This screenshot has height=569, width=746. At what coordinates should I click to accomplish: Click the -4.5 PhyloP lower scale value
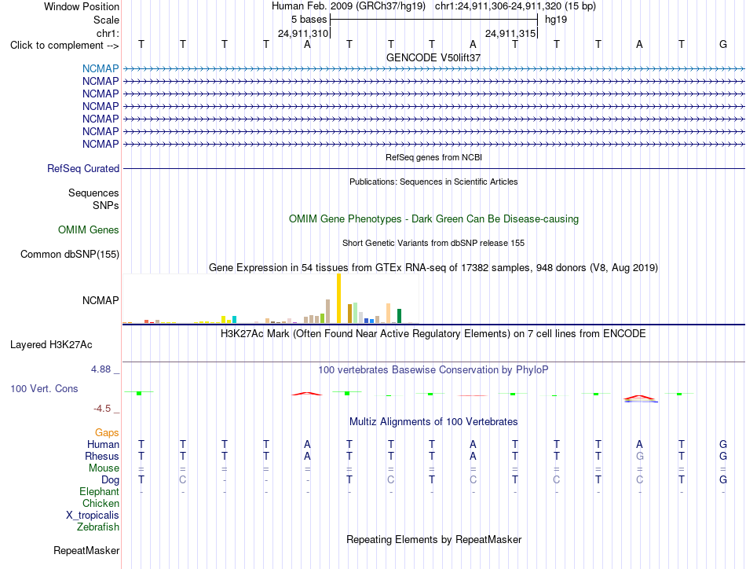pos(102,409)
